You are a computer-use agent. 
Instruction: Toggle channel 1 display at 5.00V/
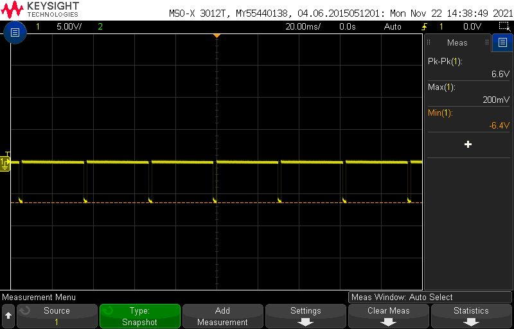61,27
